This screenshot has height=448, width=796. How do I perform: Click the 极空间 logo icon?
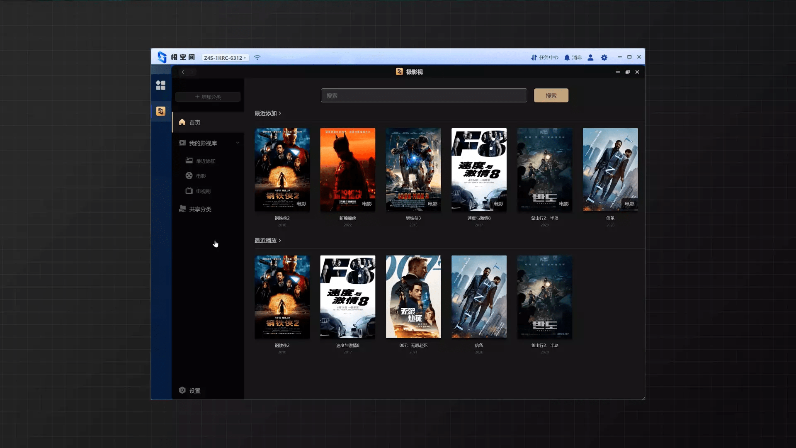pyautogui.click(x=162, y=57)
